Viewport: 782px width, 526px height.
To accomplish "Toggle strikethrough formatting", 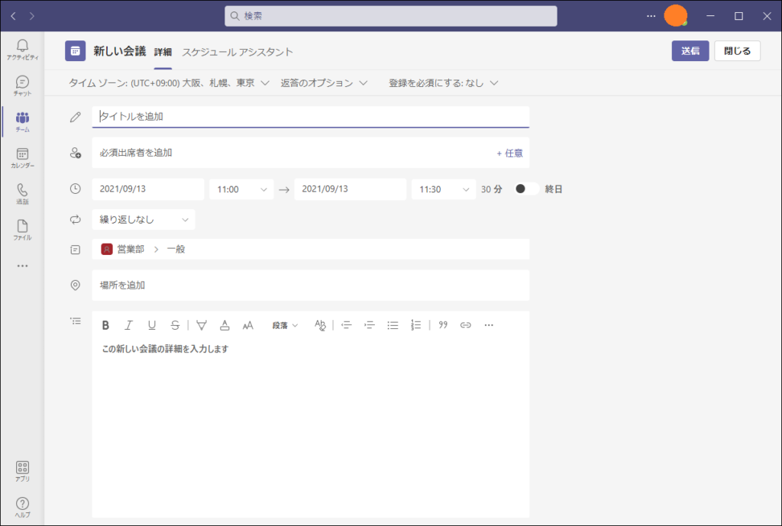I will (x=175, y=325).
